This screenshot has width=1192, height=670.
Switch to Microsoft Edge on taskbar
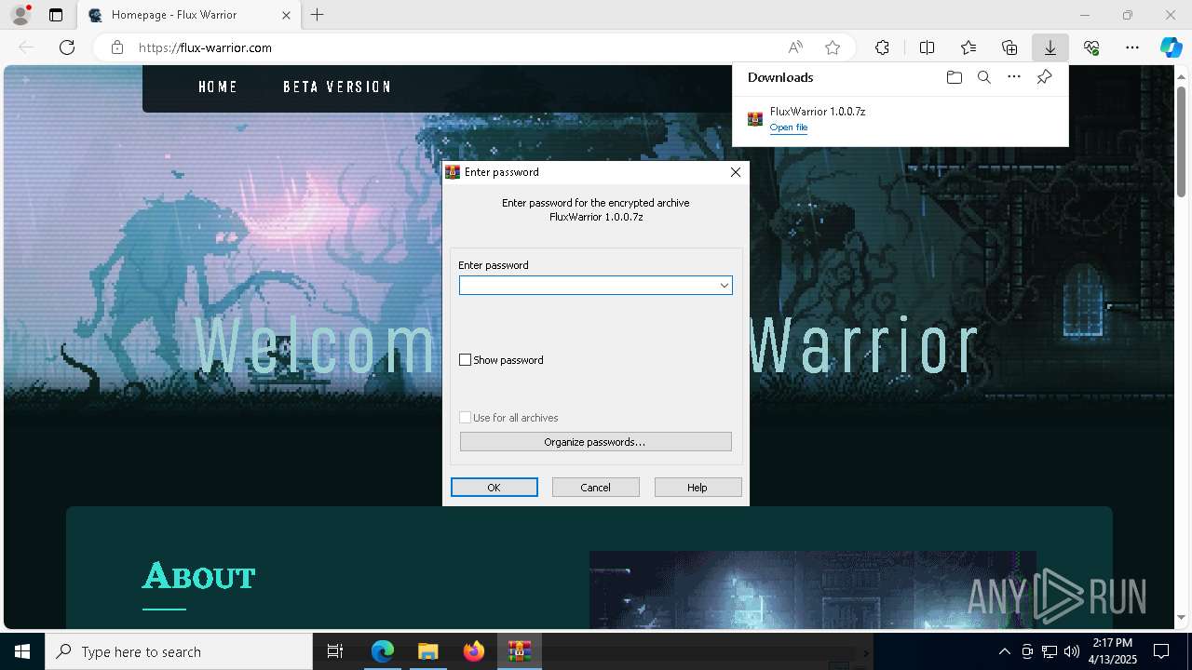tap(383, 651)
